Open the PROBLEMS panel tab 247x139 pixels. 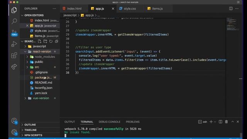pos(133,122)
